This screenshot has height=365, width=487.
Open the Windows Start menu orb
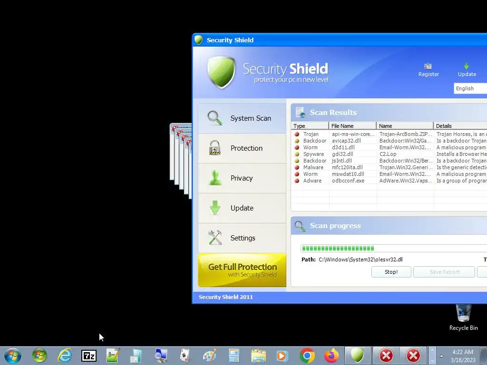(13, 355)
